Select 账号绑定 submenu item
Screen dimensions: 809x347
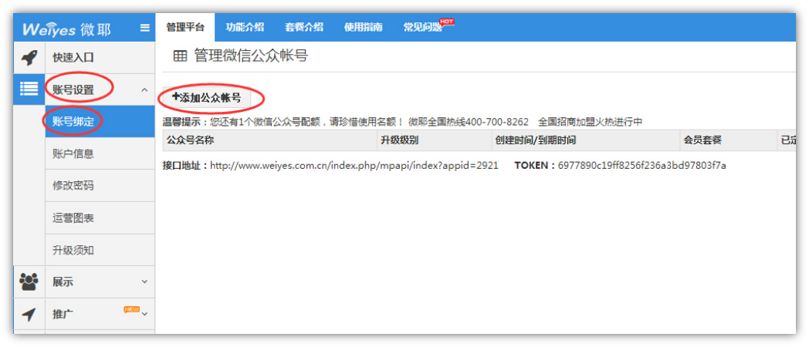100,121
